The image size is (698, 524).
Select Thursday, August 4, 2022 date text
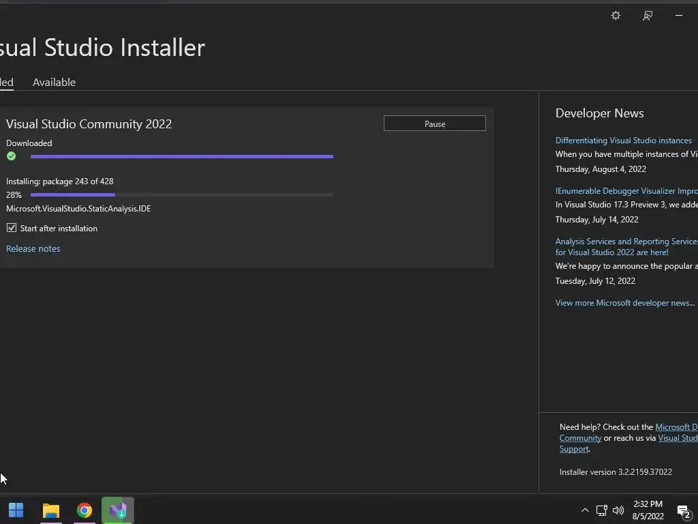[x=601, y=169]
